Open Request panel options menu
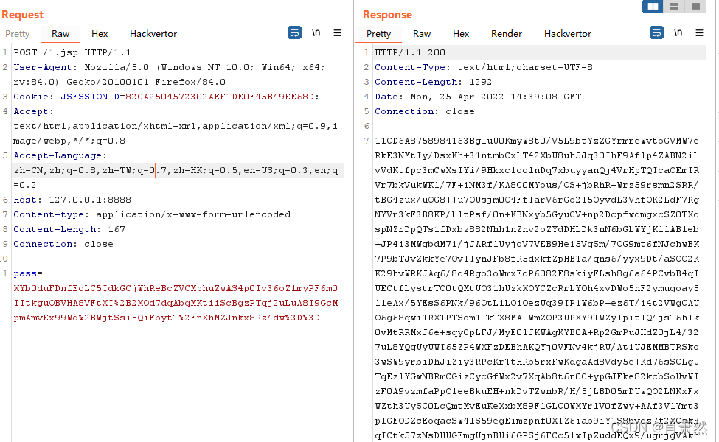This screenshot has width=719, height=442. [x=337, y=33]
